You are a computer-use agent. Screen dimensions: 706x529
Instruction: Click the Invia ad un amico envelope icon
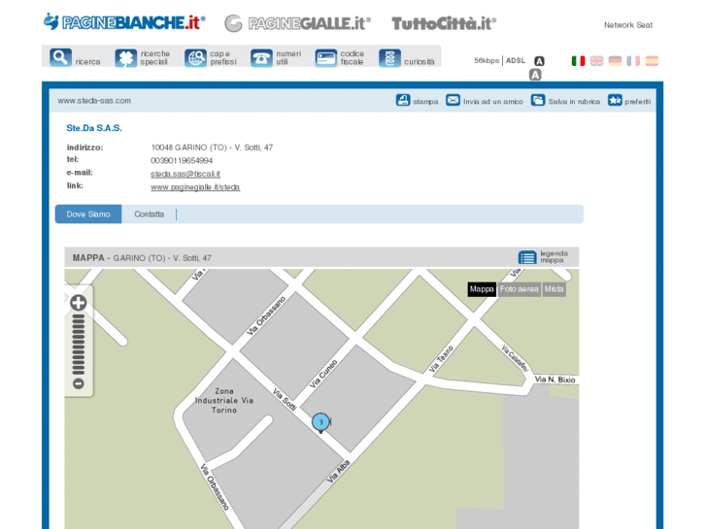(x=453, y=100)
